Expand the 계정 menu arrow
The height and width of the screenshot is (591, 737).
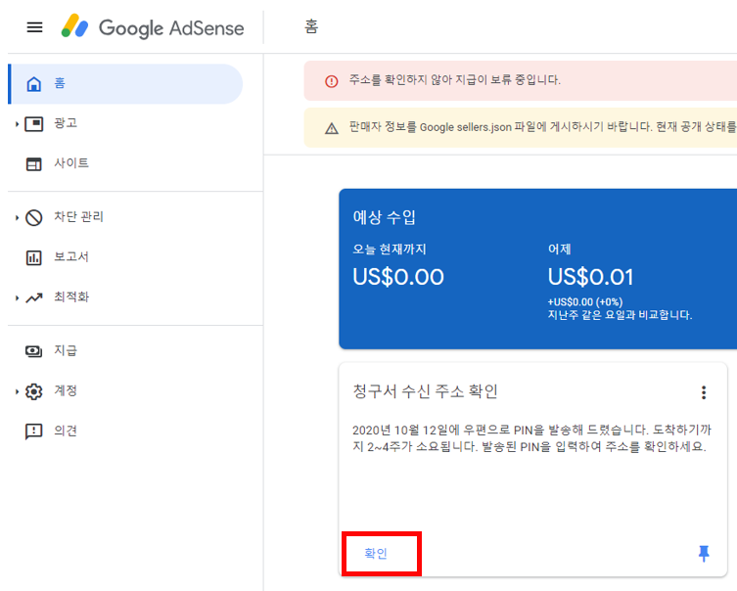tap(17, 391)
